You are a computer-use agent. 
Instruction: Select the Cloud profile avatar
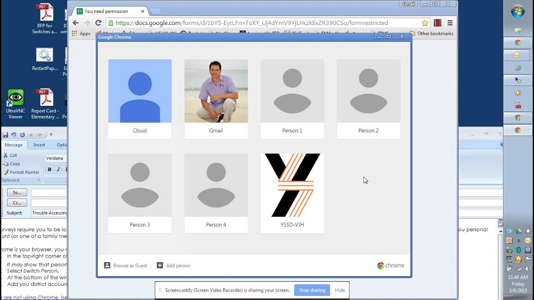140,91
